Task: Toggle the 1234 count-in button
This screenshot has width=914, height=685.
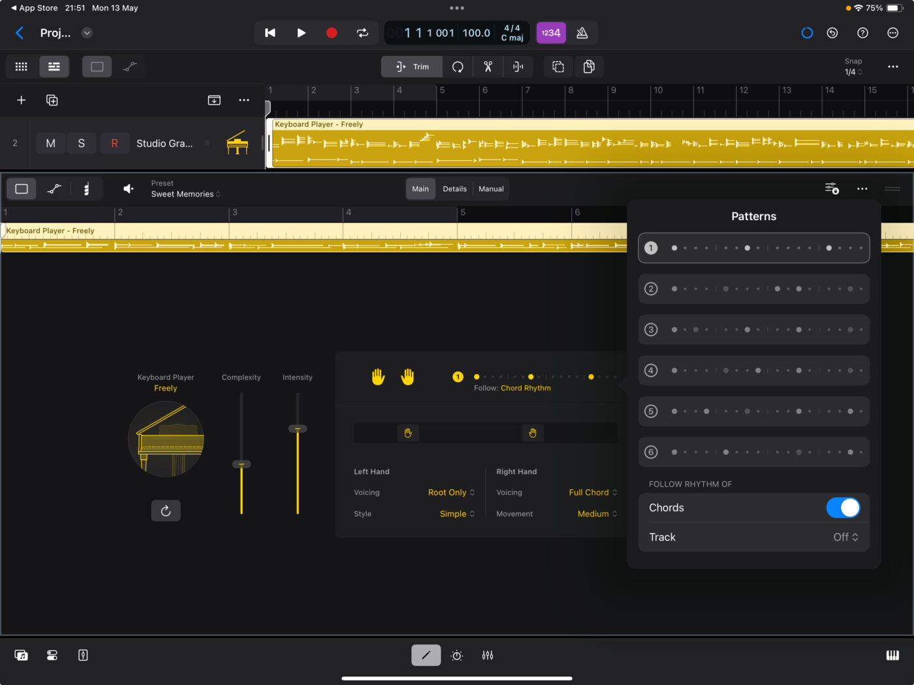Action: pos(551,33)
